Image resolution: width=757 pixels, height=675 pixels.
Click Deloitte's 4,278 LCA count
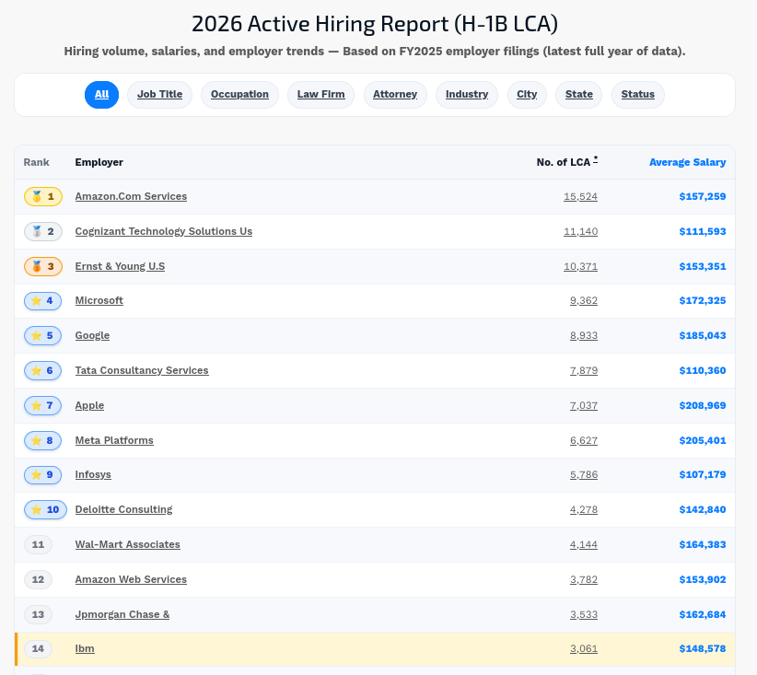(584, 509)
